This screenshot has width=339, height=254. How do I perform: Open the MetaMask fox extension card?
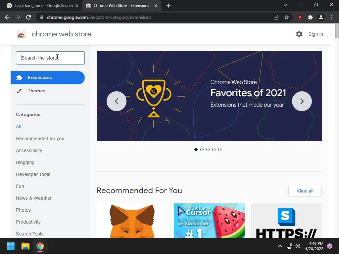point(132,221)
